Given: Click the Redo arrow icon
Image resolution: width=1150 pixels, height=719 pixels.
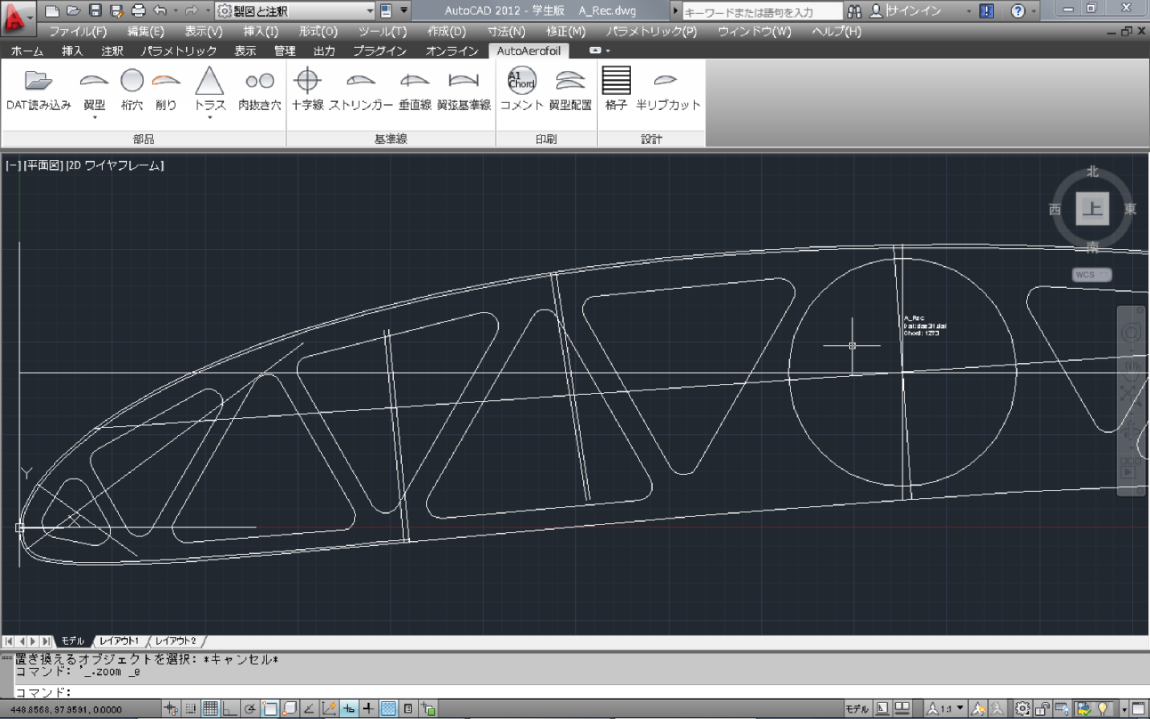Looking at the screenshot, I should pyautogui.click(x=191, y=11).
